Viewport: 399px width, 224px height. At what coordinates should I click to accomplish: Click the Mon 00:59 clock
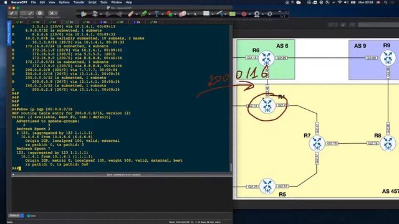coord(366,2)
